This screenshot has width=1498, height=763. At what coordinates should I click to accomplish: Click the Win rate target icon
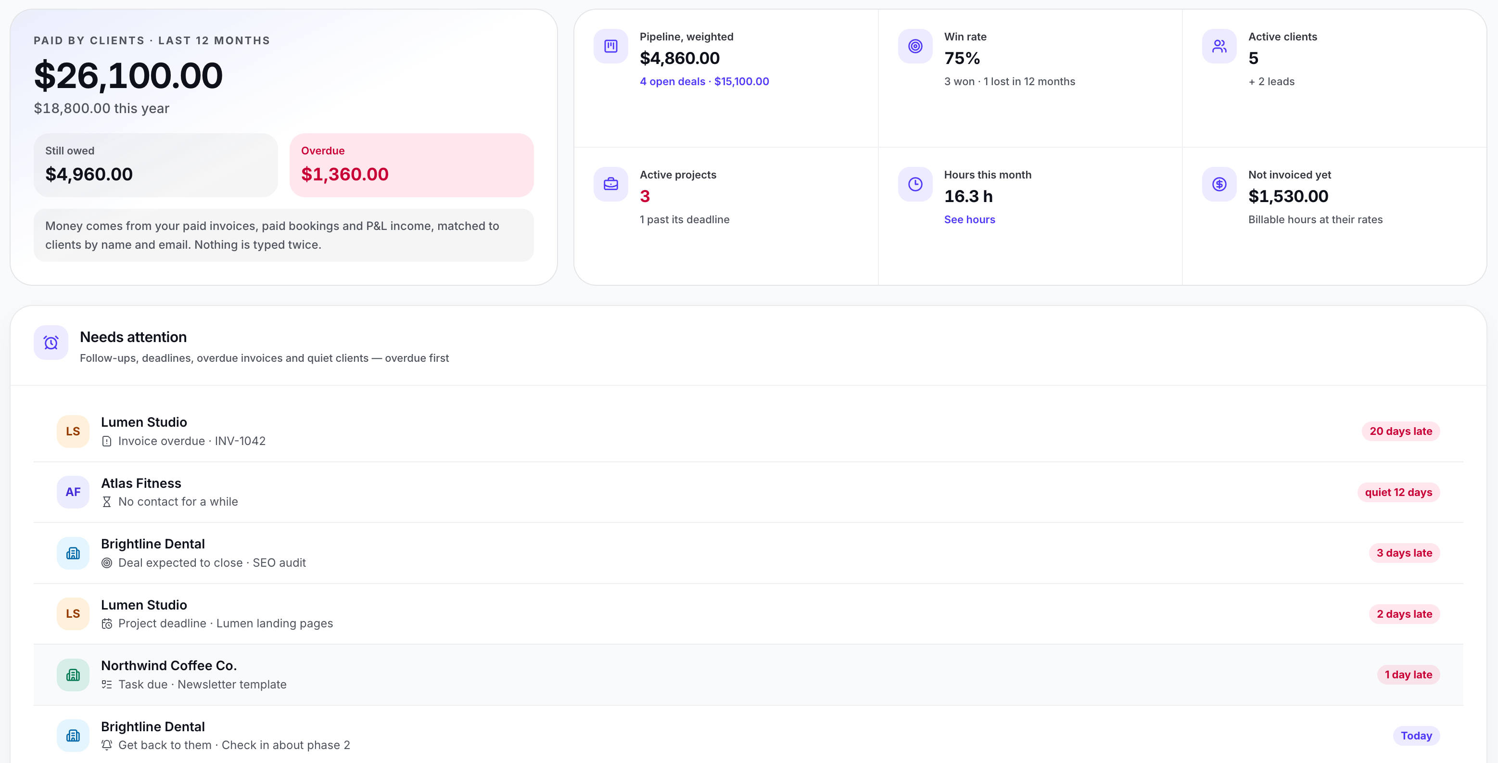click(915, 46)
